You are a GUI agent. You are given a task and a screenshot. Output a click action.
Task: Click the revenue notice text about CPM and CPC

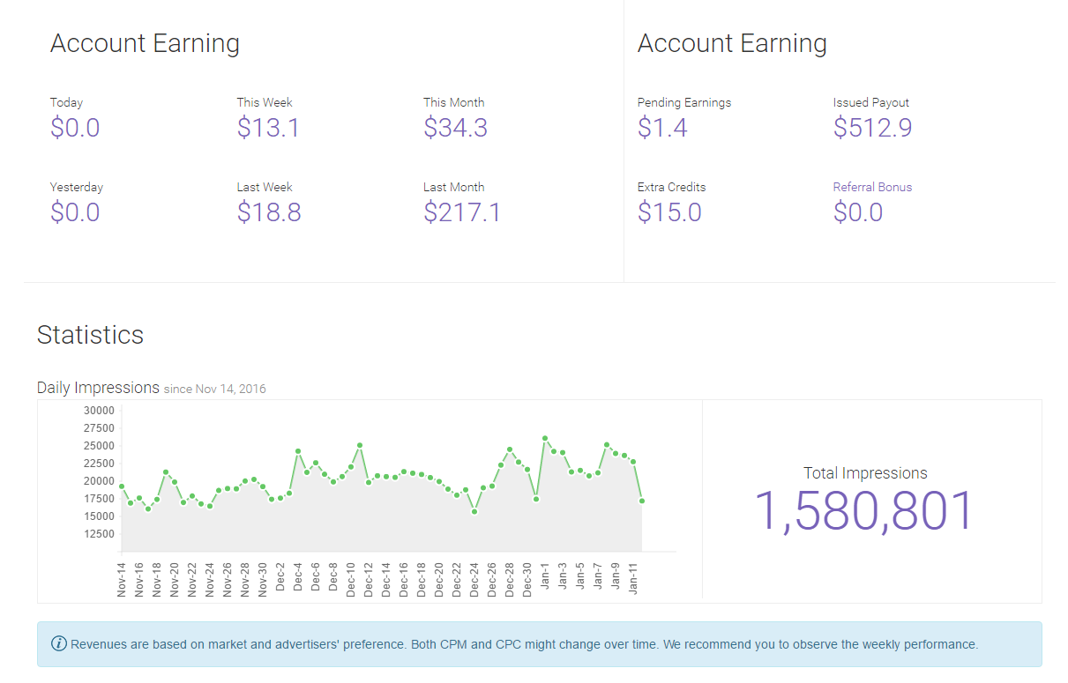pyautogui.click(x=524, y=644)
